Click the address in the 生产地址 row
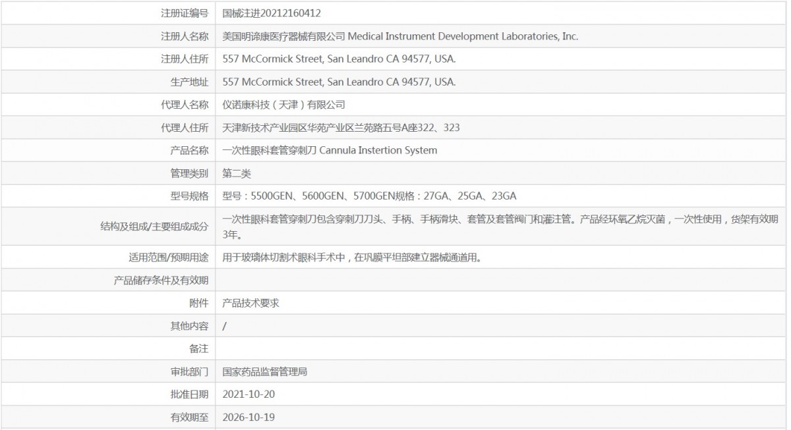 point(339,82)
